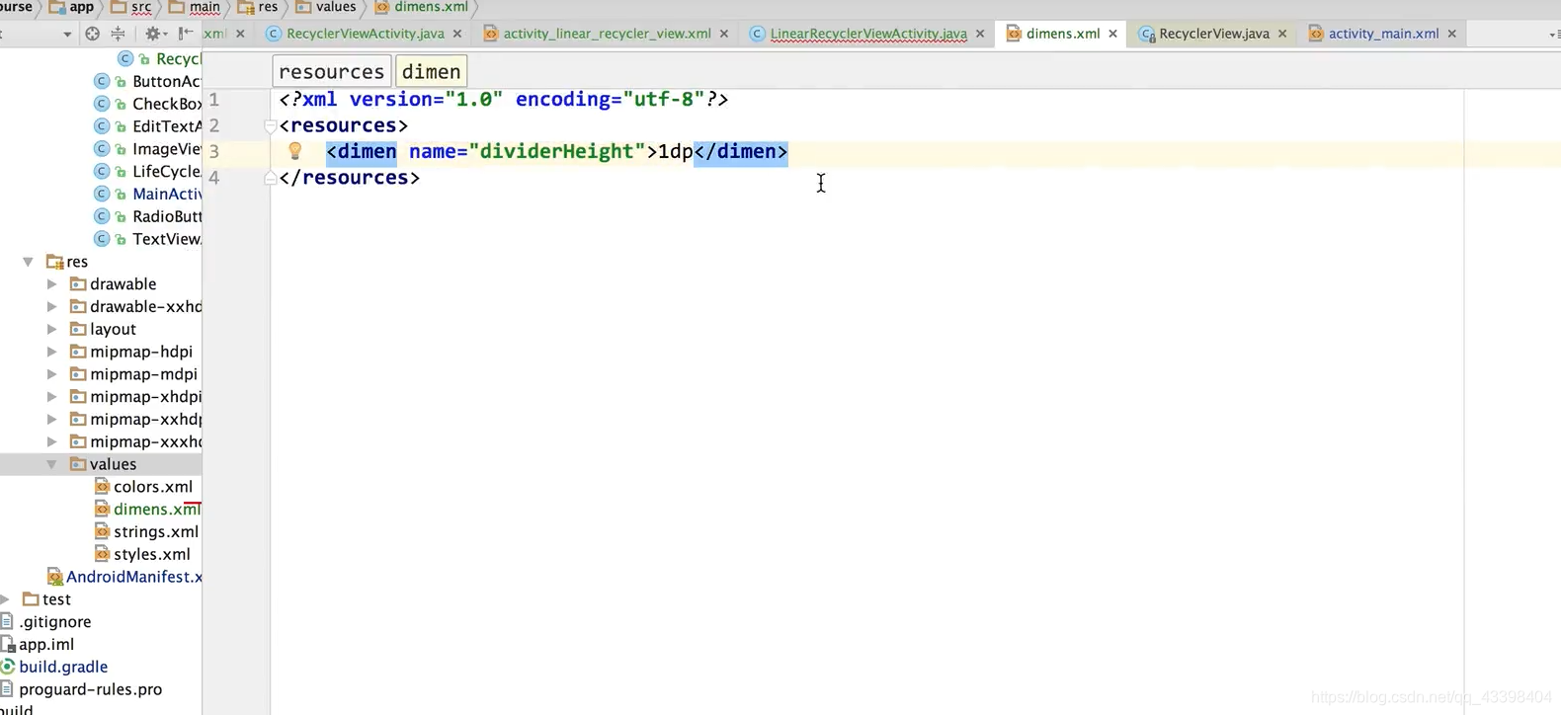Click the fold marker at resources closing tag
This screenshot has height=715, width=1561.
pos(270,178)
